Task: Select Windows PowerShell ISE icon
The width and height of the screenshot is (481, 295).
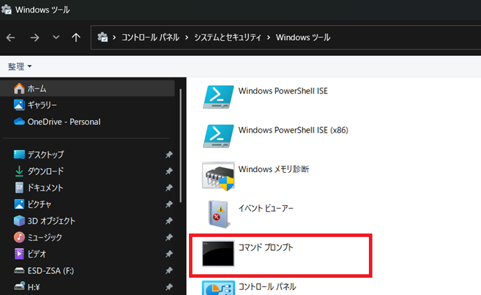Action: pos(218,97)
